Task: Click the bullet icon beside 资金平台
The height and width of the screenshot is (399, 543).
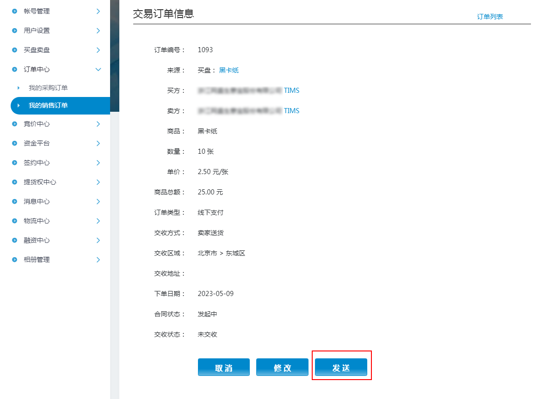Action: [x=15, y=143]
